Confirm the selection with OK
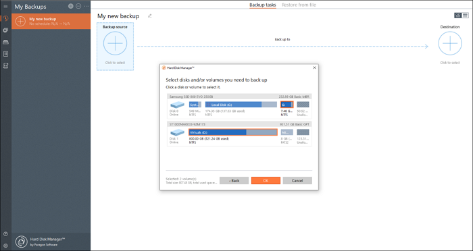 tap(266, 181)
